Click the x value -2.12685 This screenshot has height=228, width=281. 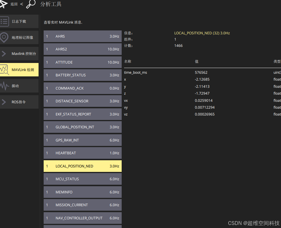pyautogui.click(x=202, y=79)
